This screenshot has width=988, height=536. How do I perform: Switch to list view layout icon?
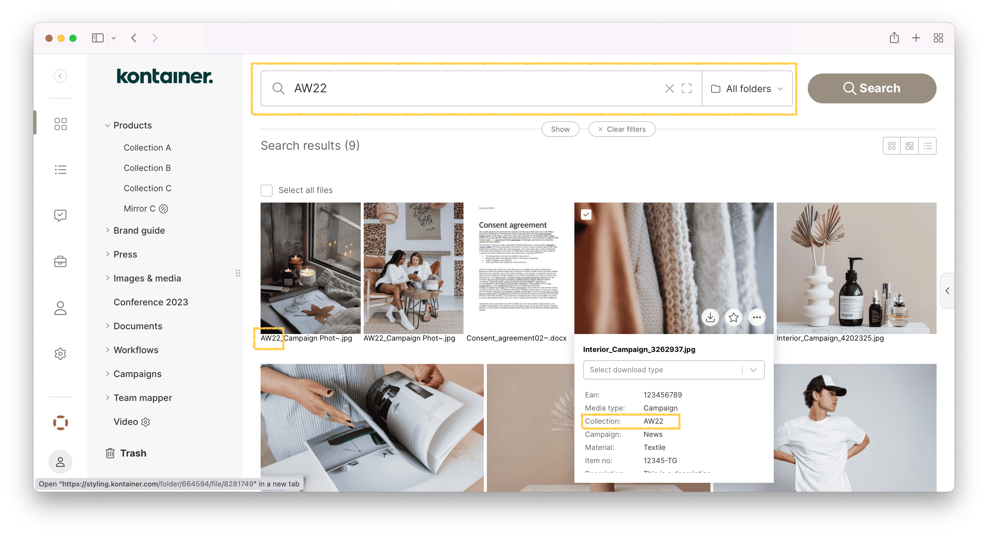(927, 146)
